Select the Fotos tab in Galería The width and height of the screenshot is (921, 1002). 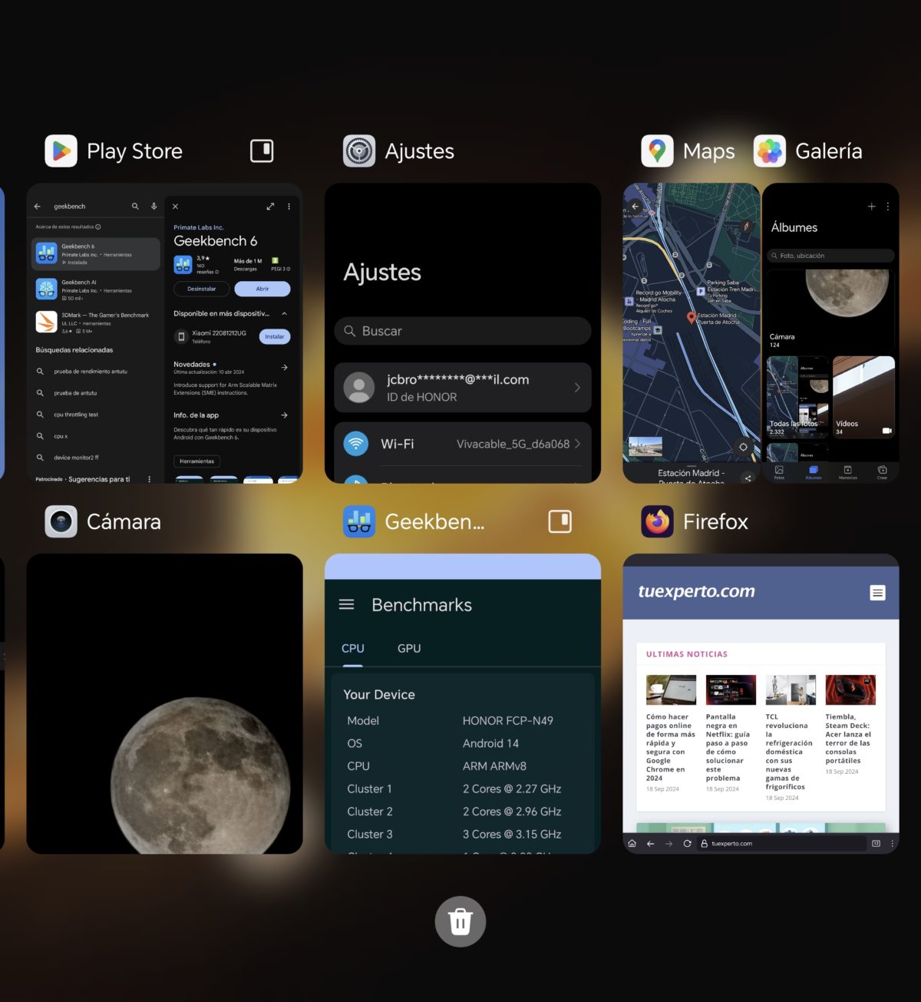(778, 473)
